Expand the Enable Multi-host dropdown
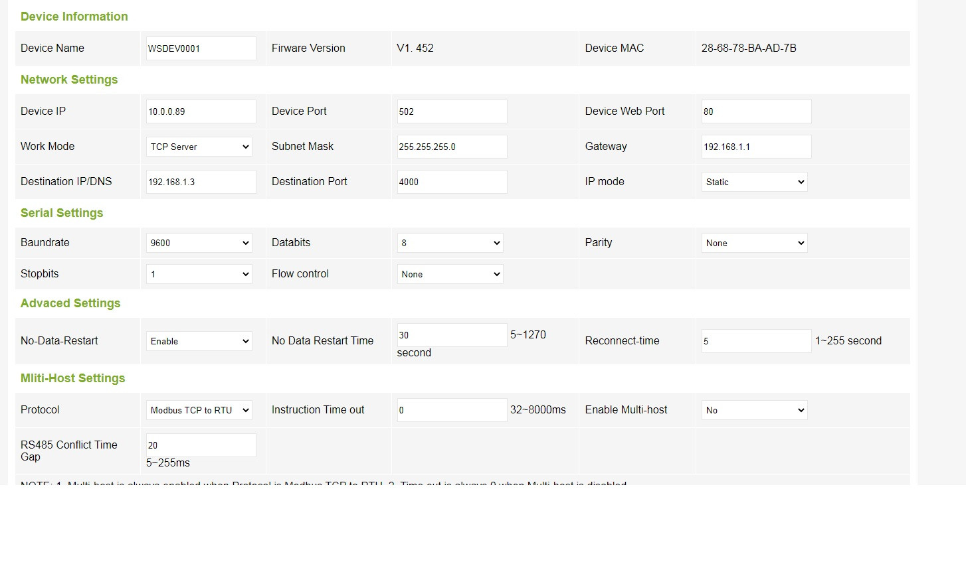The width and height of the screenshot is (966, 568). (754, 410)
